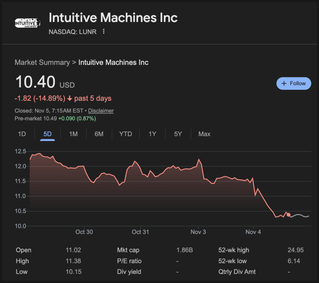Switch to the 5Y chart range
The height and width of the screenshot is (283, 319).
[x=178, y=134]
